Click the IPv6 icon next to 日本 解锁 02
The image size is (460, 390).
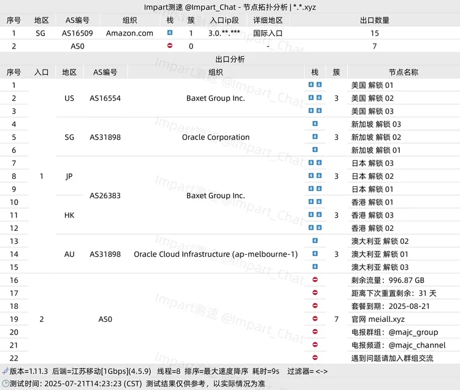[319, 176]
